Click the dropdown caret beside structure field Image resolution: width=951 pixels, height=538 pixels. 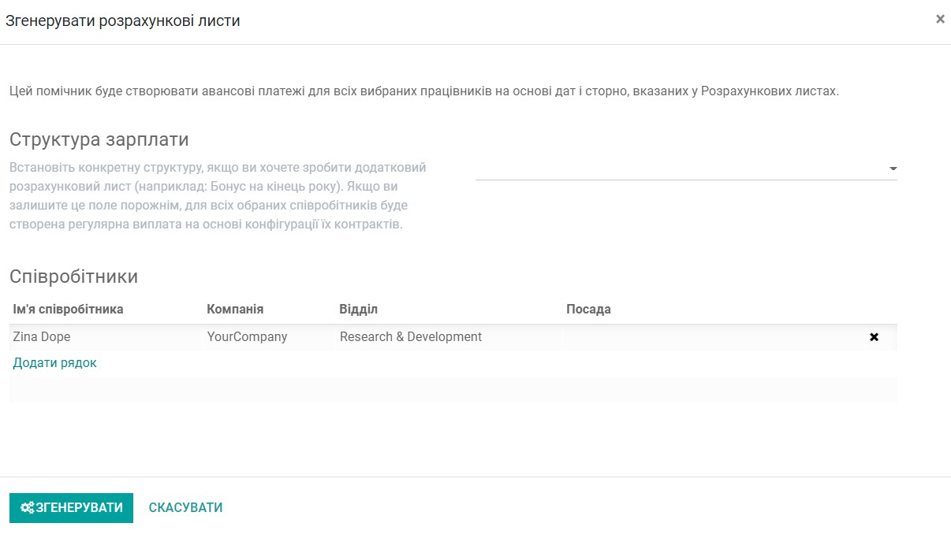892,168
